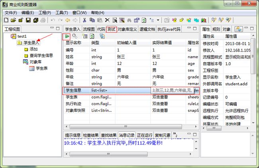
Task: Open the overflow tabs chevron showing 2
Action: pyautogui.click(x=175, y=135)
